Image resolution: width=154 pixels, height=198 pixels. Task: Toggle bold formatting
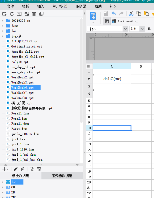pos(149,29)
